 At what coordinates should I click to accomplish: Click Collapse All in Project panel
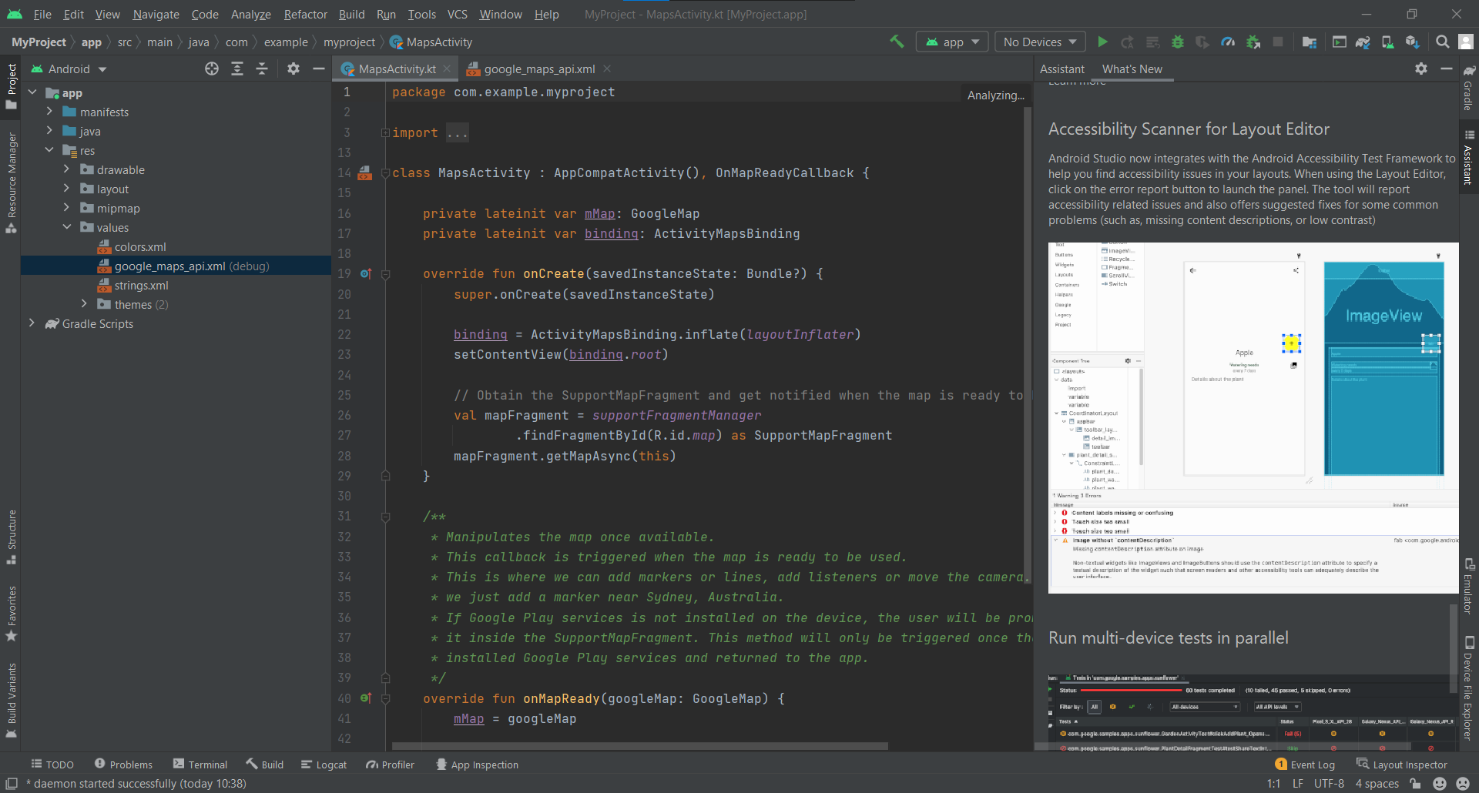point(262,69)
